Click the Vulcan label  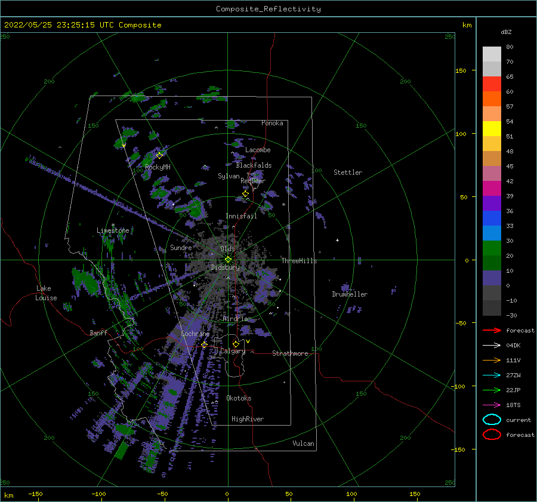point(303,444)
